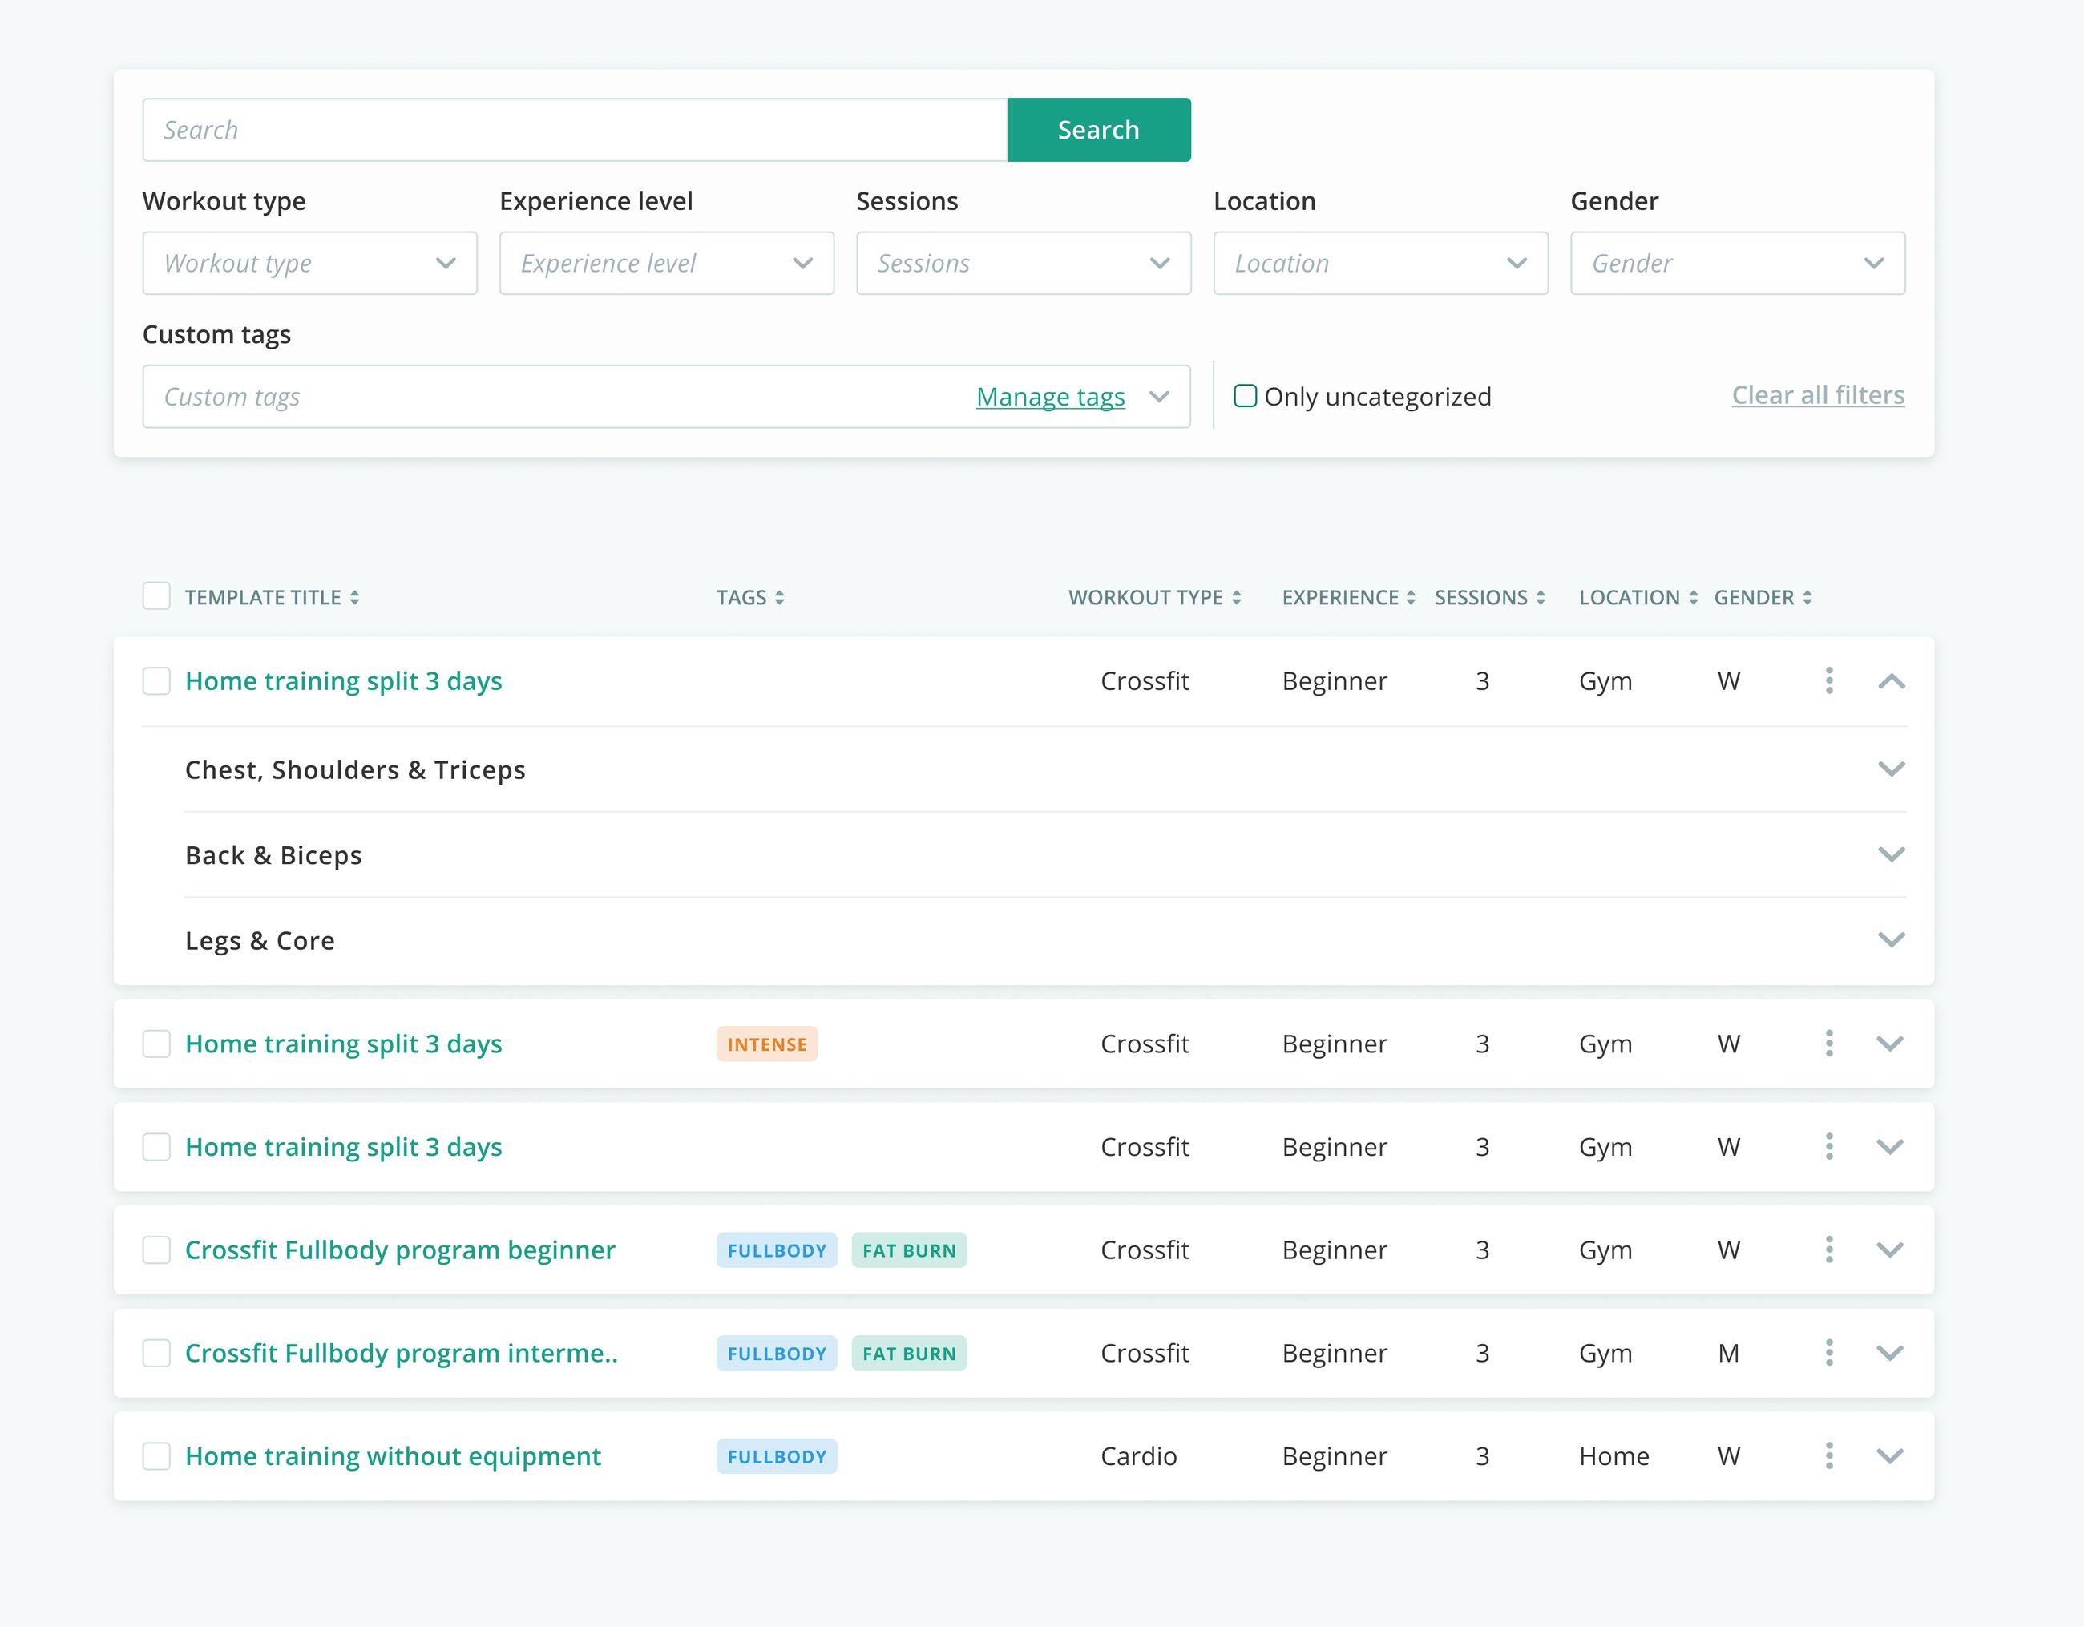Screen dimensions: 2084x1627
Task: Open kebab menu of untagged collapsed Home training split row
Action: (x=1828, y=1146)
